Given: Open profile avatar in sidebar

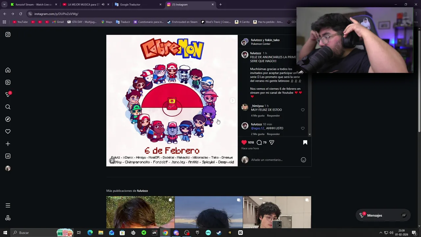Looking at the screenshot, I should (8, 168).
